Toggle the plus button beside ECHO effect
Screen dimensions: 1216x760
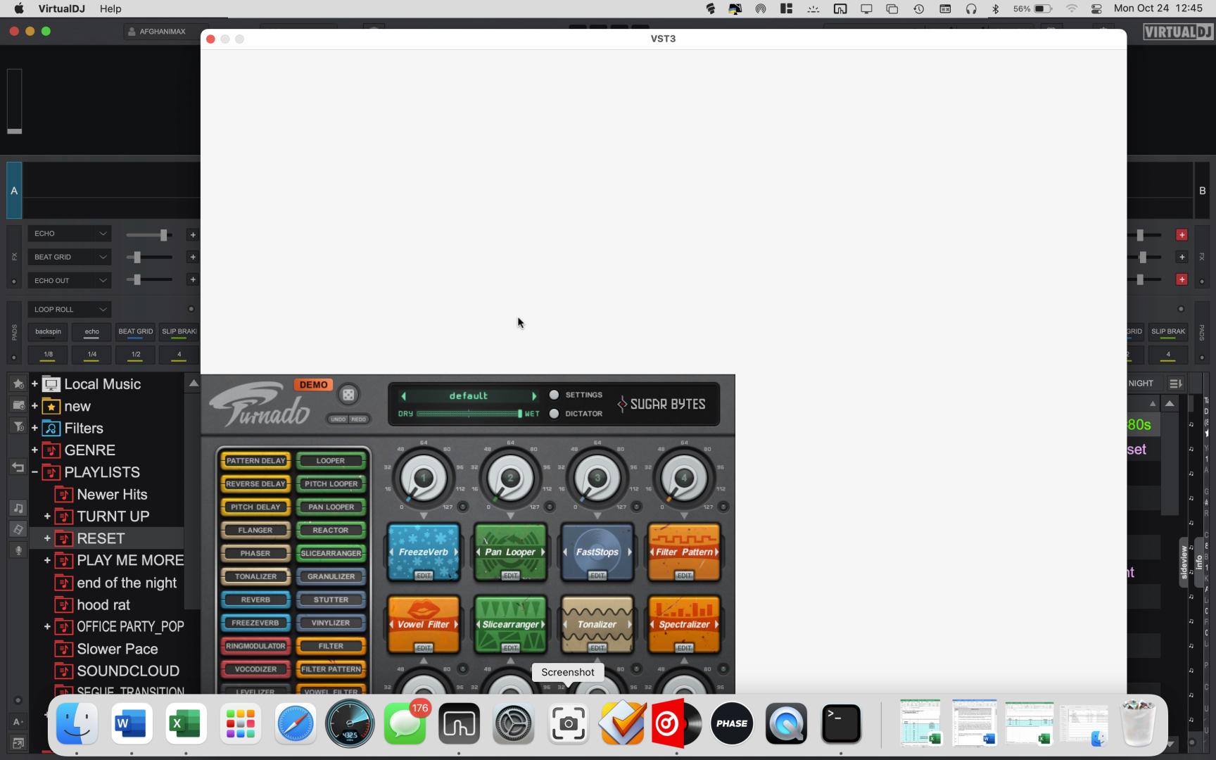coord(193,235)
